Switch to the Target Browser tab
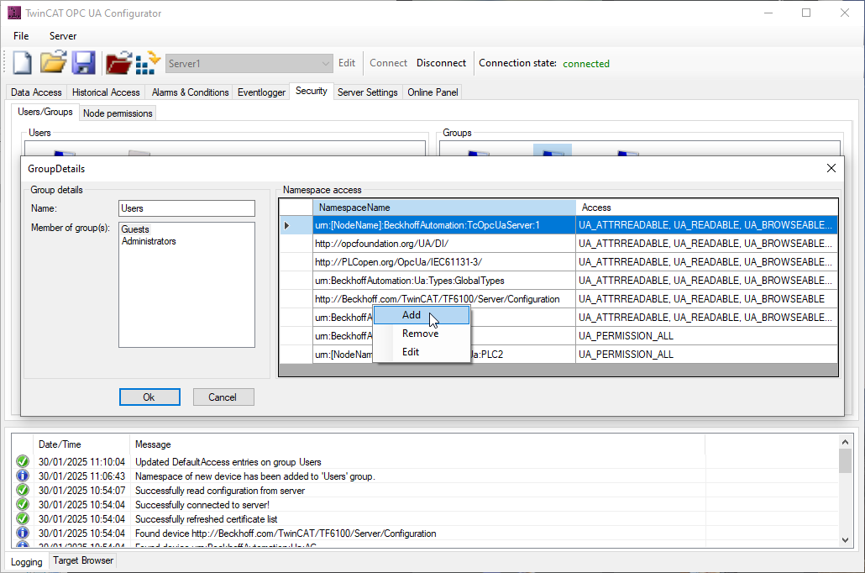 click(x=83, y=560)
